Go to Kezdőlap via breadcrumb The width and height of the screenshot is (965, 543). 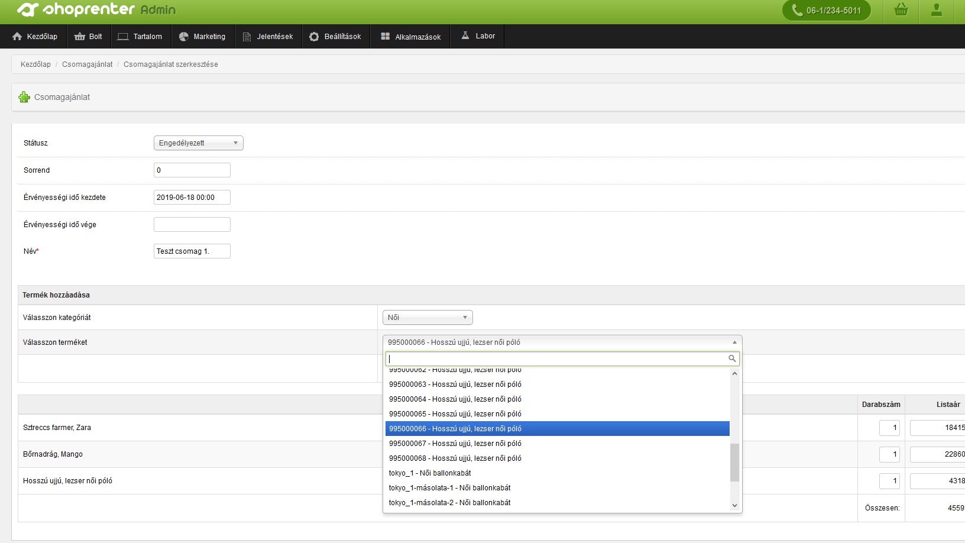(x=35, y=64)
